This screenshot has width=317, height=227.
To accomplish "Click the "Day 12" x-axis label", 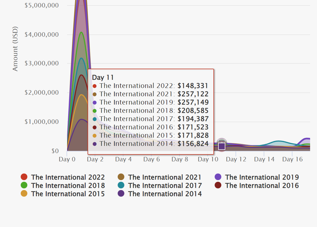I will point(236,159).
